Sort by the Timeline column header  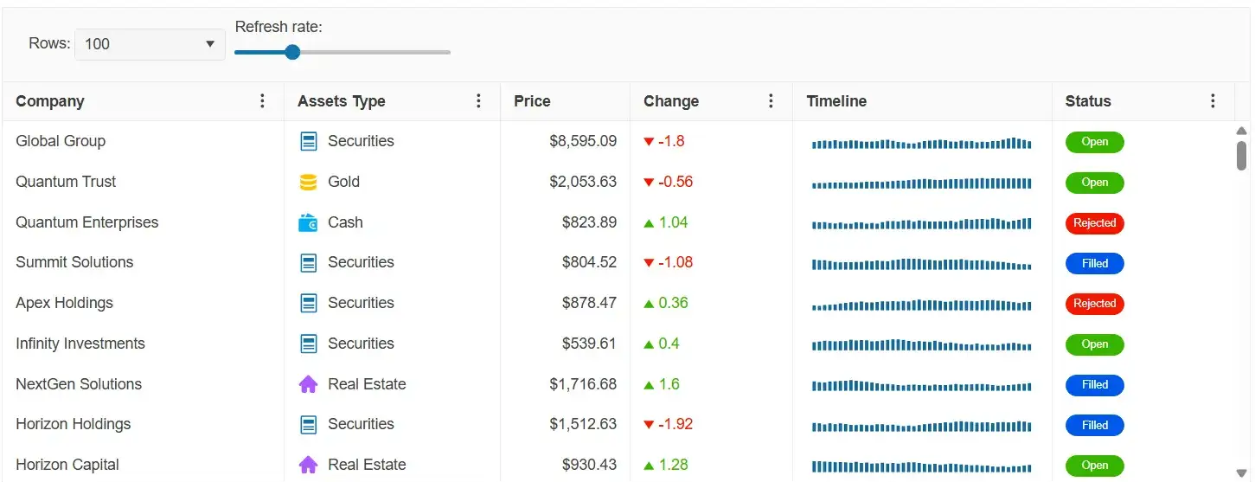(836, 101)
